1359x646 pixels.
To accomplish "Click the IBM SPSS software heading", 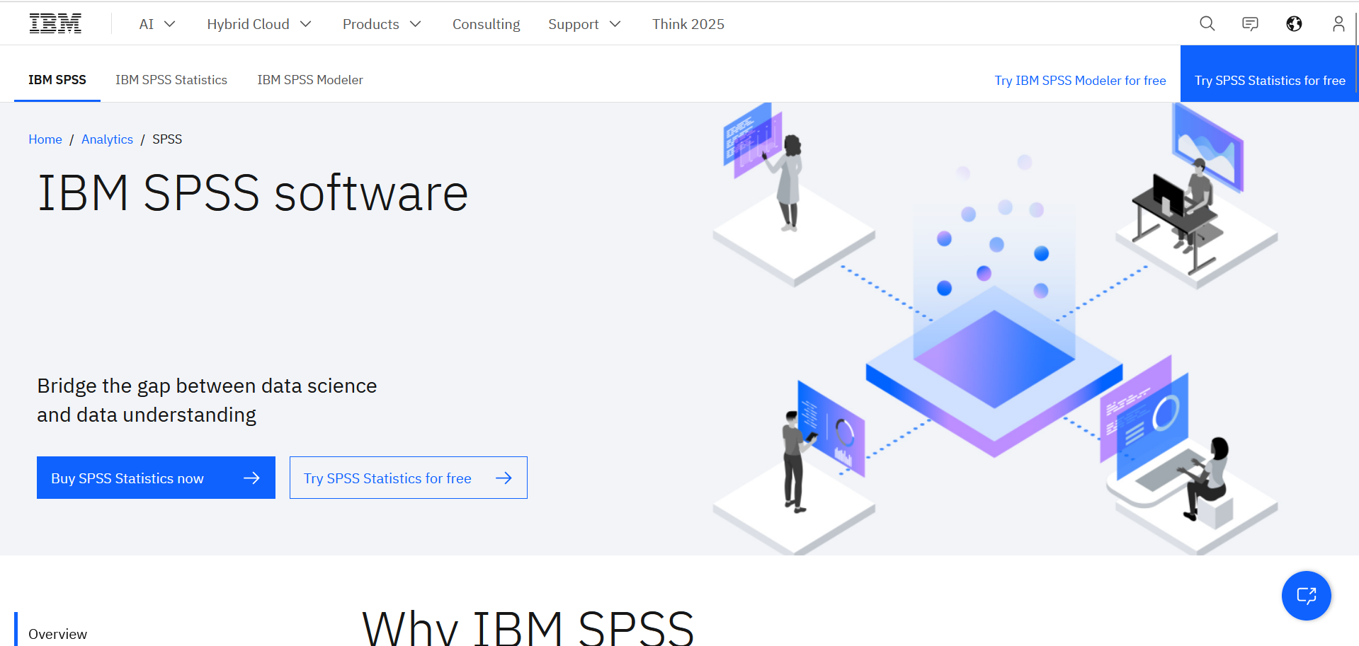I will click(x=253, y=193).
